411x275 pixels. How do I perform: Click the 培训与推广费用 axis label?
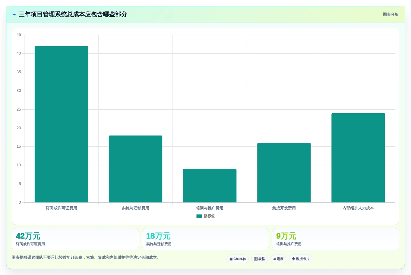[210, 208]
